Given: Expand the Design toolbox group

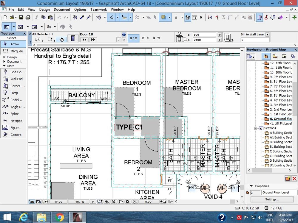Looking at the screenshot, I should click(12, 57).
